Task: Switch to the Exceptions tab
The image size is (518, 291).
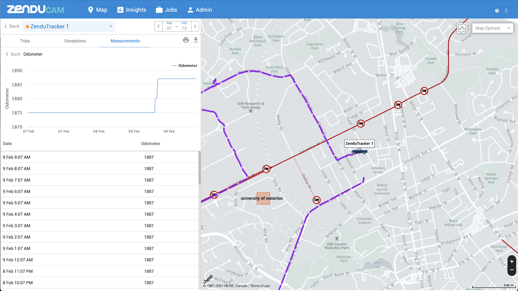Action: (75, 41)
